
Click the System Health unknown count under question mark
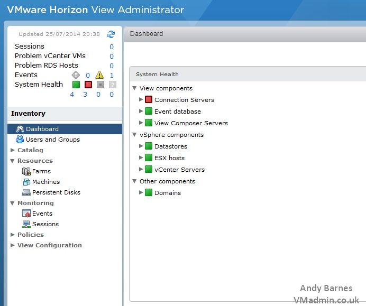[x=112, y=95]
